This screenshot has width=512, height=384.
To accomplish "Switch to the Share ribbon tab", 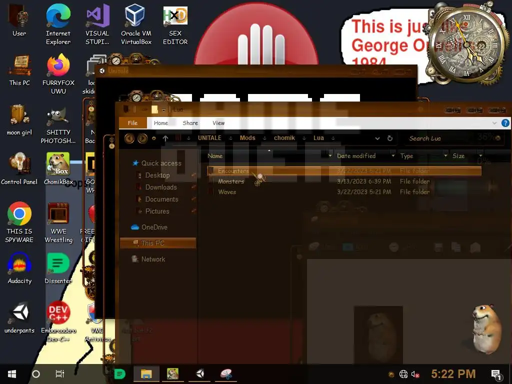I will (190, 123).
